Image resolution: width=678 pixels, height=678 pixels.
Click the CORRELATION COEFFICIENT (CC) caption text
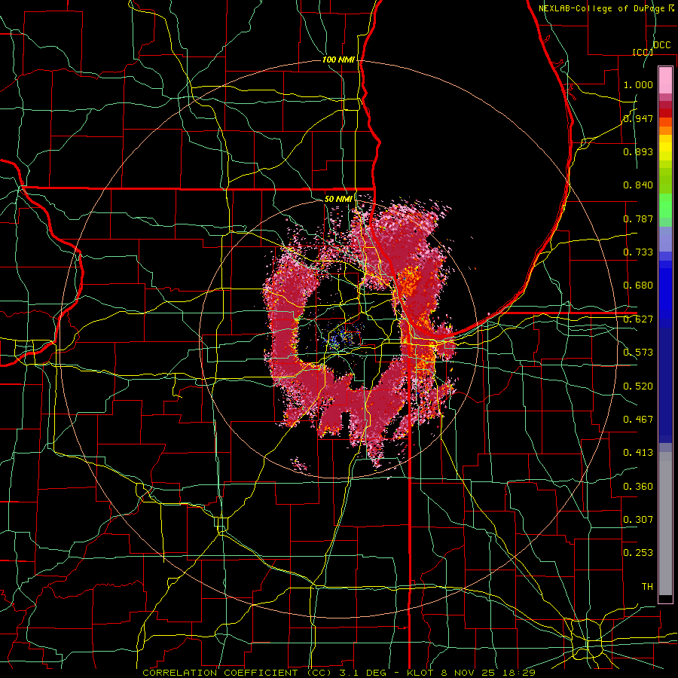point(237,673)
